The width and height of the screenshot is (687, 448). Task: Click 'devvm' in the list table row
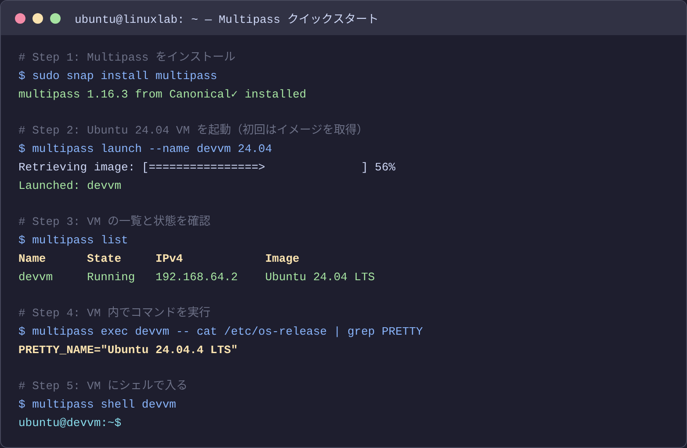[x=36, y=277]
